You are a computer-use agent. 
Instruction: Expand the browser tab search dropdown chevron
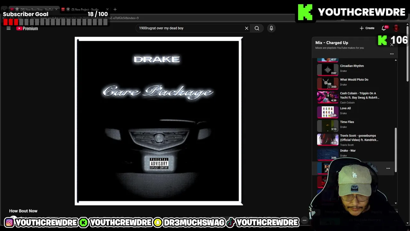coord(4,9)
